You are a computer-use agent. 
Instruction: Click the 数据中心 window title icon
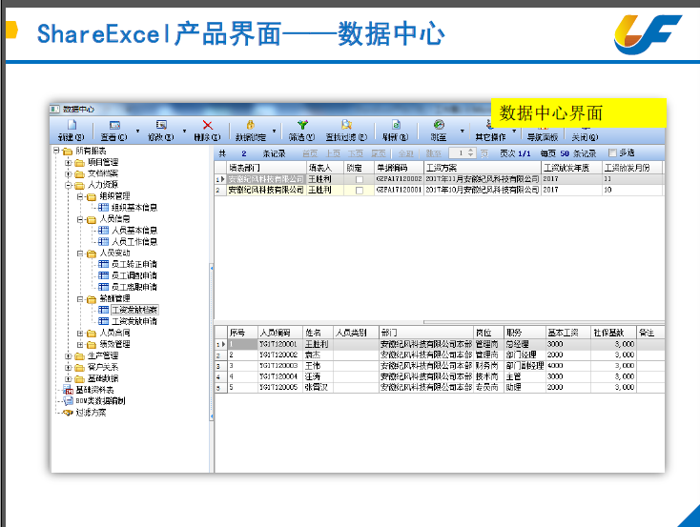(55, 110)
